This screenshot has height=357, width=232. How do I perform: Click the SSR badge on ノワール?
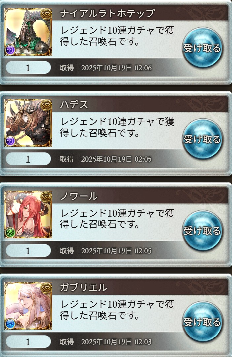point(46,197)
